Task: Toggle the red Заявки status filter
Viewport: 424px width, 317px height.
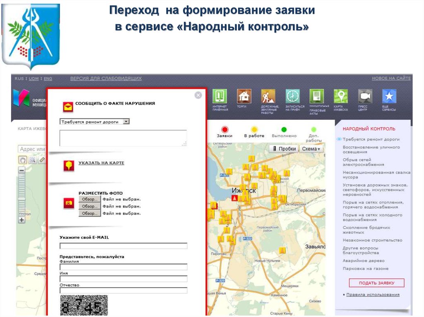Action: tap(224, 130)
